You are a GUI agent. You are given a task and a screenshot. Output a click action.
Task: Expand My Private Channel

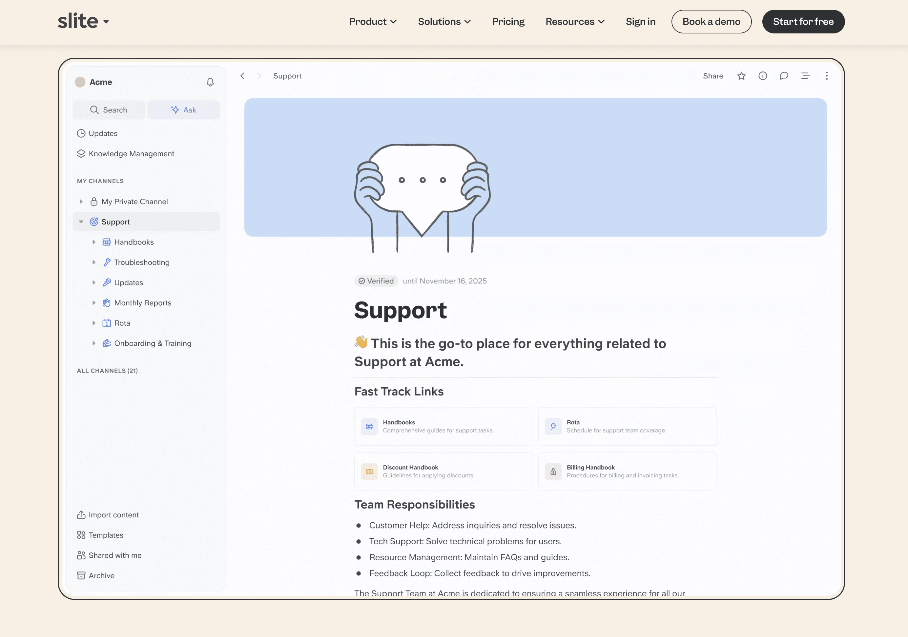[x=81, y=202]
